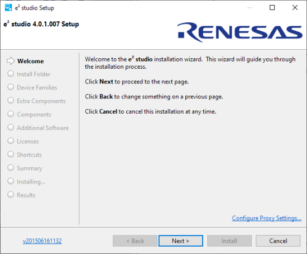Maximize the setup window
Screen dimensions: 307x254
pos(272,8)
